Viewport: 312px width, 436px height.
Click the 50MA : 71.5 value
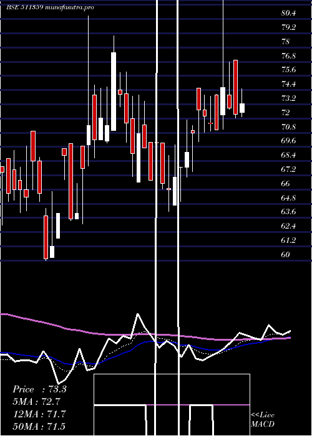(x=39, y=425)
